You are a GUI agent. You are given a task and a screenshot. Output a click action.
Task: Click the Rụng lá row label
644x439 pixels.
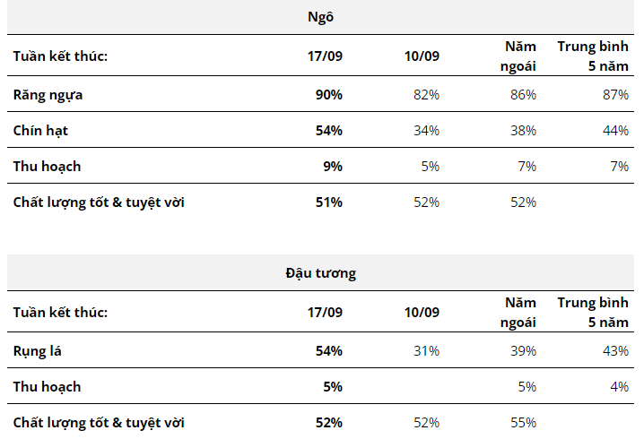pos(37,350)
